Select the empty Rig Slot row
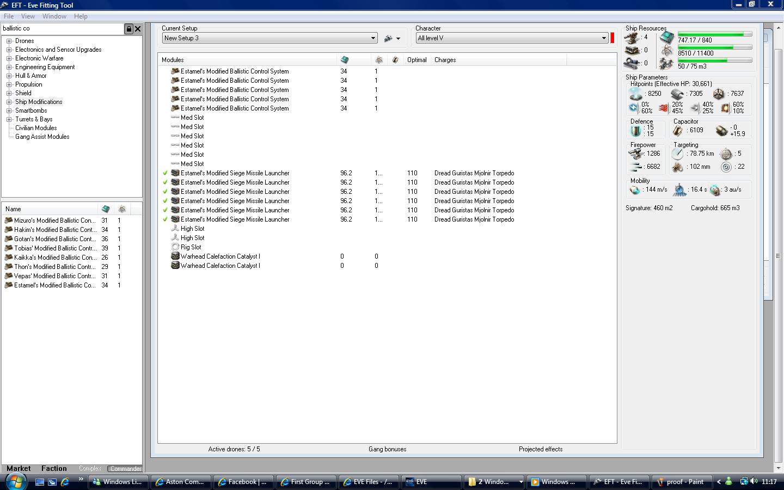 (x=387, y=247)
